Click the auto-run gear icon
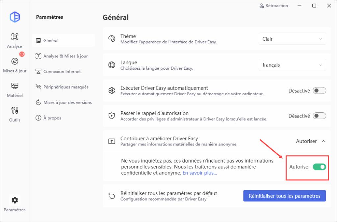Viewport: 337px width, 222px height. (112, 91)
